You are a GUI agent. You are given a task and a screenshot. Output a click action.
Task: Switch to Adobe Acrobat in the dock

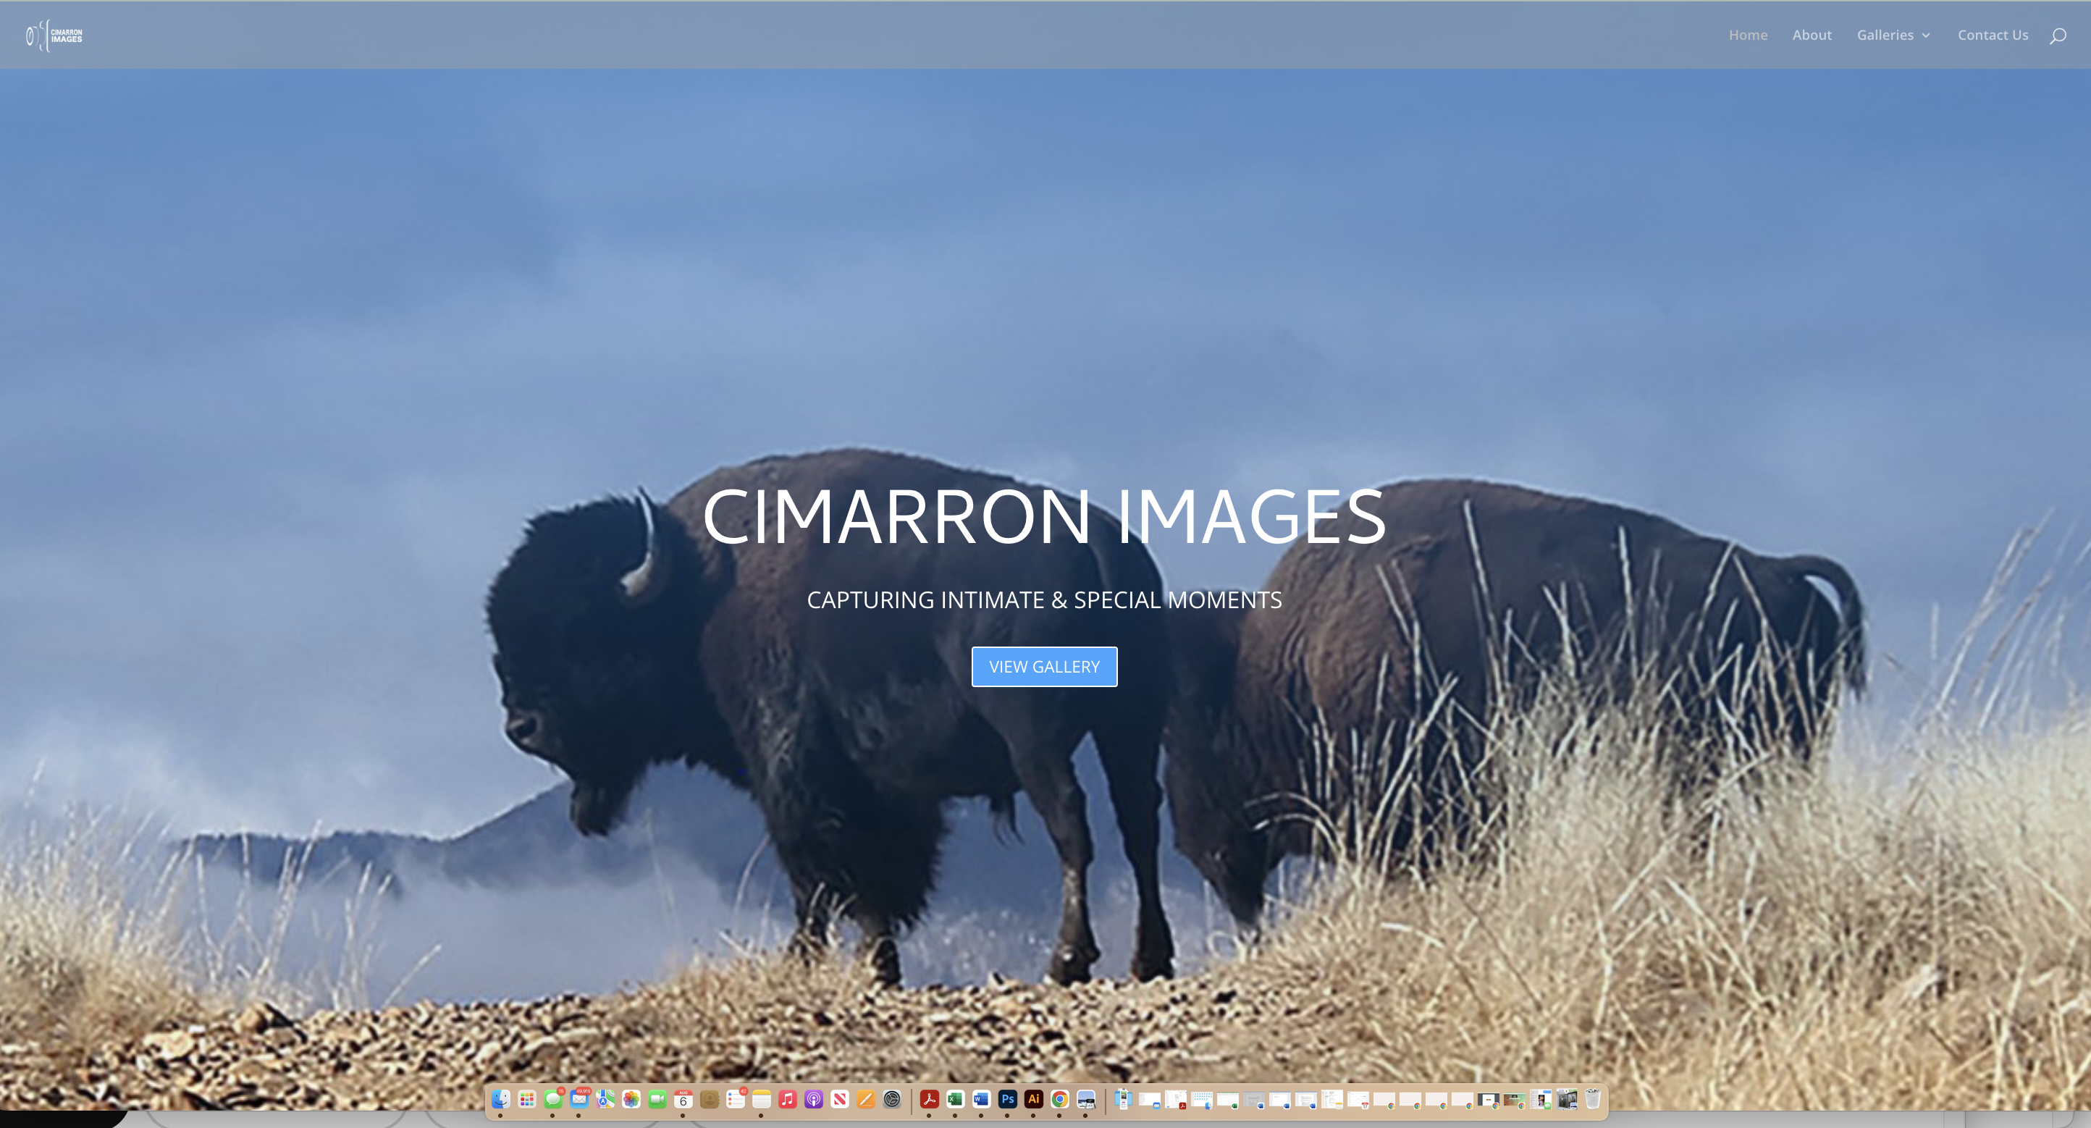tap(930, 1099)
